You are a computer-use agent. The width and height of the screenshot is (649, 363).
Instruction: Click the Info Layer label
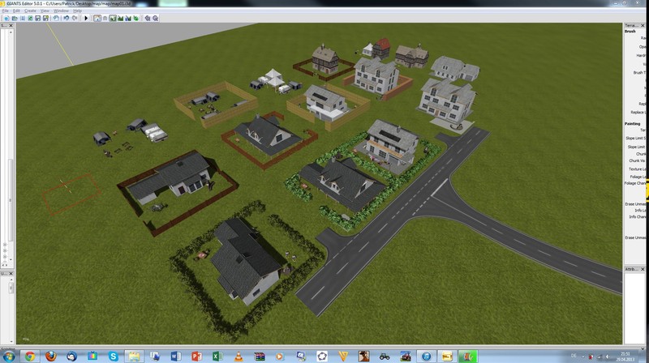pos(640,211)
